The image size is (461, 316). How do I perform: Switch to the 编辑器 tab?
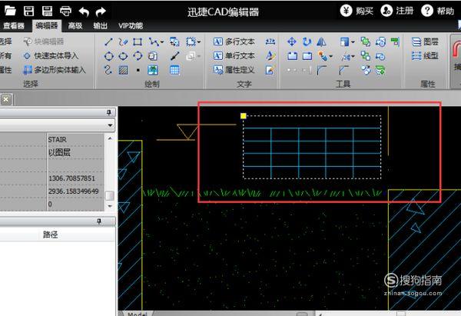tap(46, 26)
